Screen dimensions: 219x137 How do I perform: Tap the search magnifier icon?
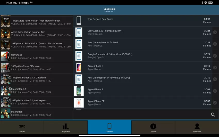(213, 115)
